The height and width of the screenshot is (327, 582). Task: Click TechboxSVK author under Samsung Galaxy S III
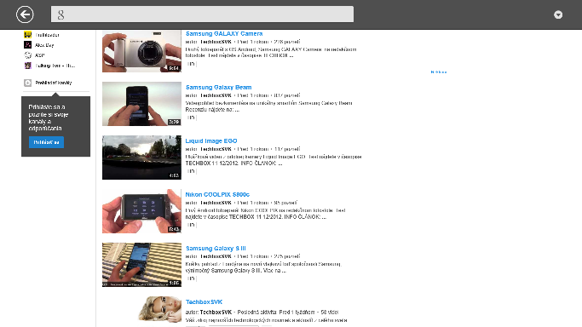216,256
